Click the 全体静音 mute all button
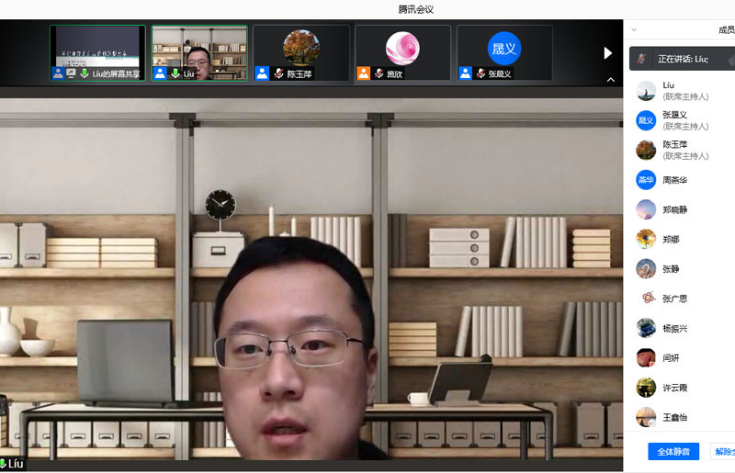Viewport: 735px width, 473px height. (673, 452)
